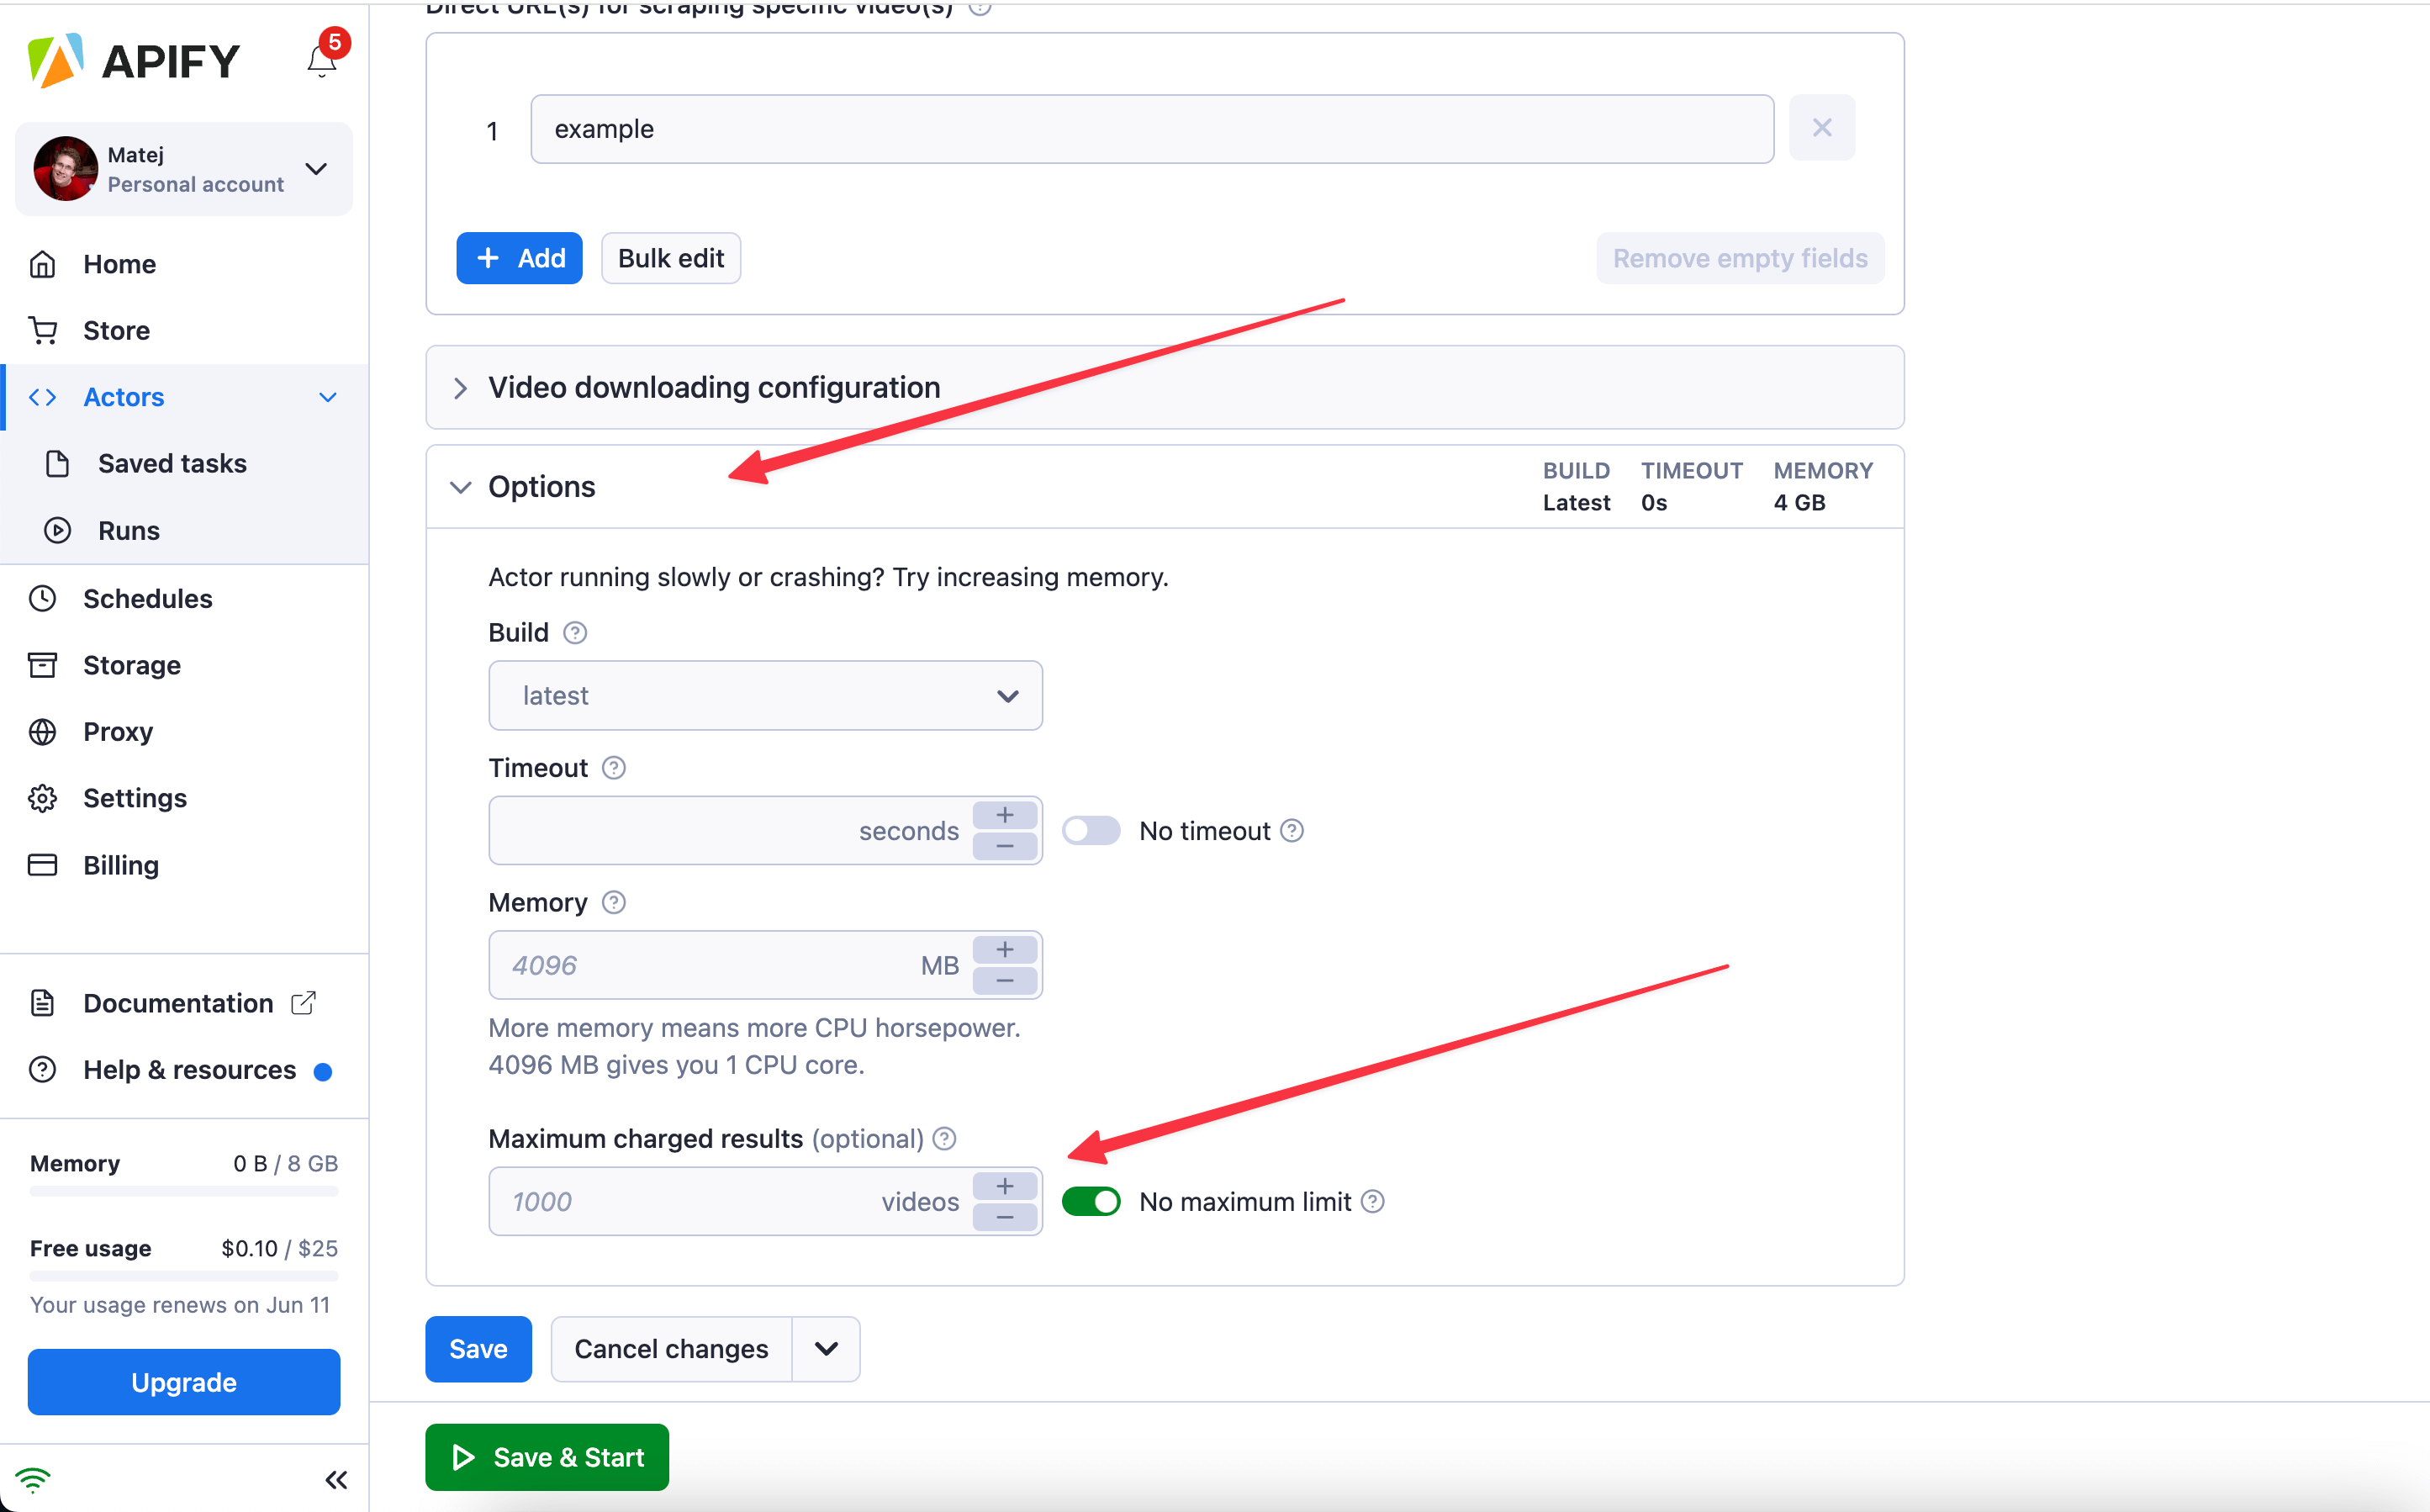Expand Video downloading configuration section

coord(714,387)
